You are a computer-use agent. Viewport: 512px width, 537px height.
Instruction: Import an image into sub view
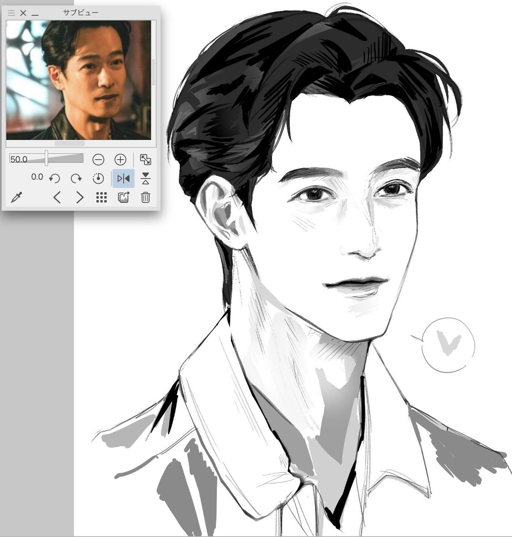tap(123, 197)
